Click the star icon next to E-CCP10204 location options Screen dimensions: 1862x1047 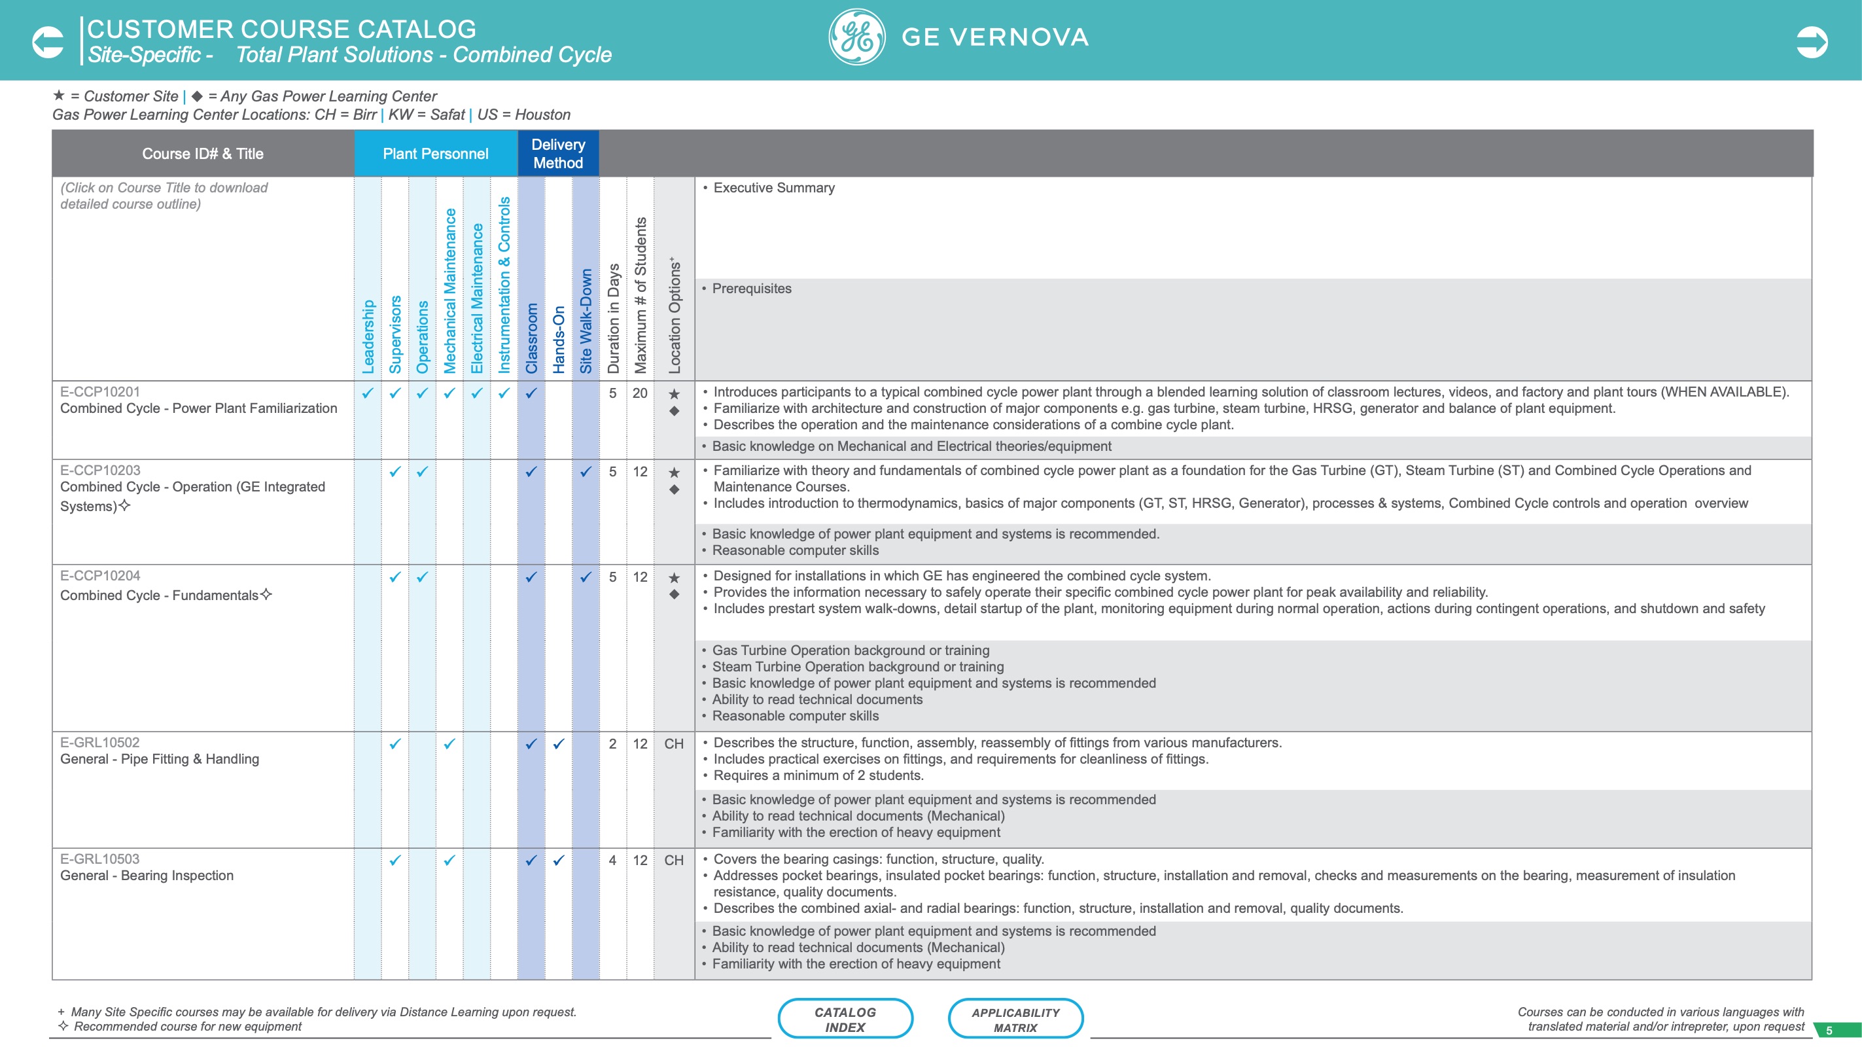[675, 578]
